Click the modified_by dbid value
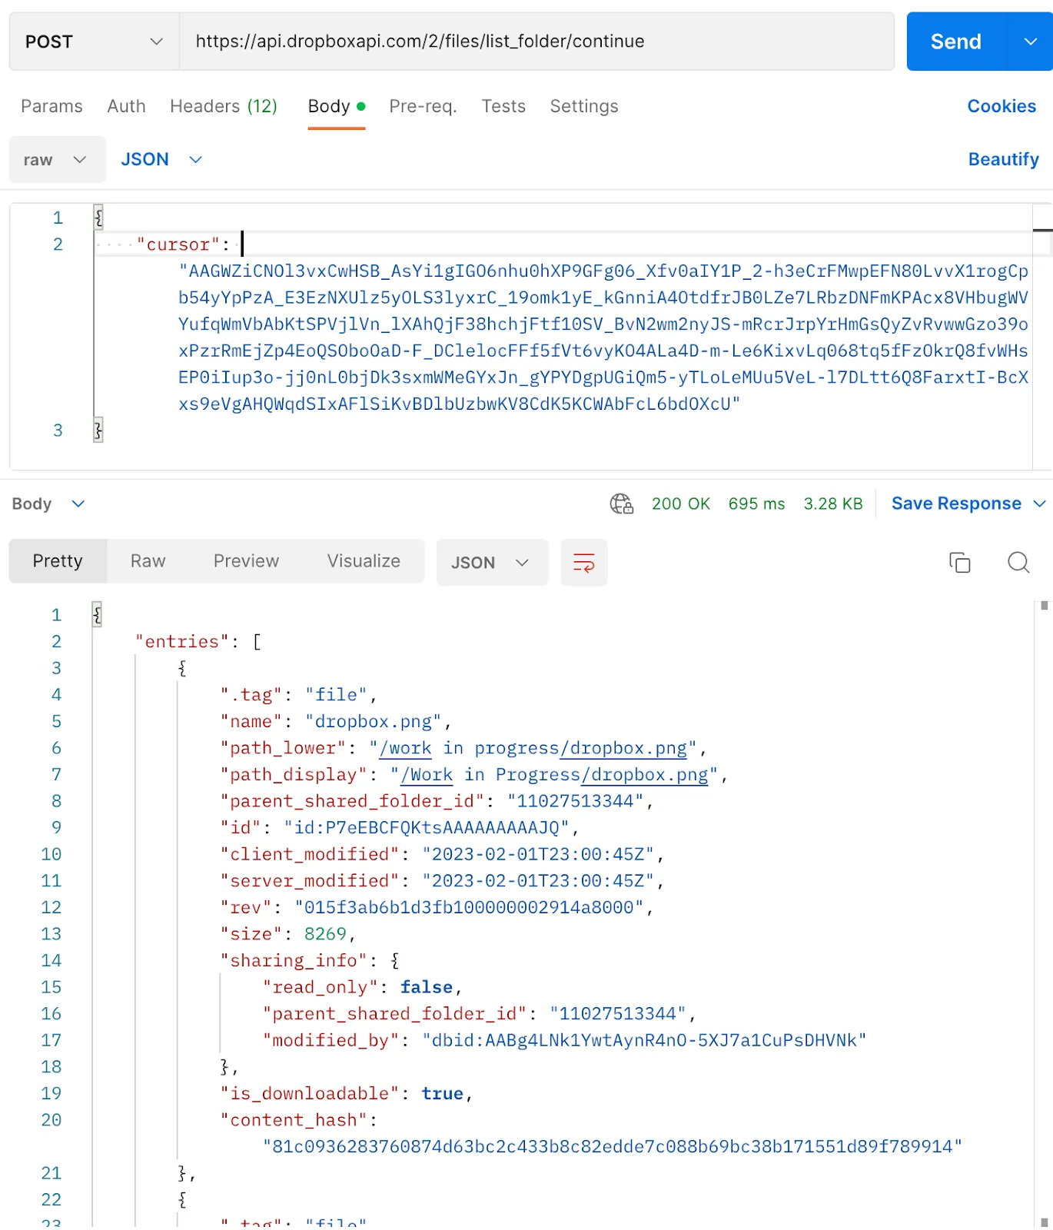1053x1230 pixels. pyautogui.click(x=644, y=1041)
